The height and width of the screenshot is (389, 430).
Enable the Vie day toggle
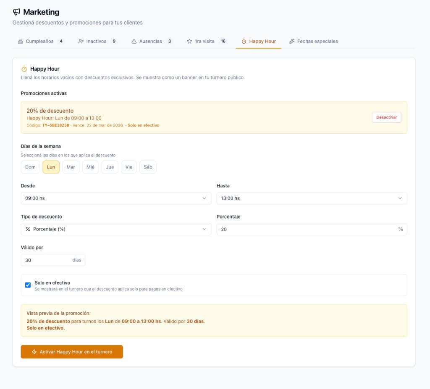[128, 167]
